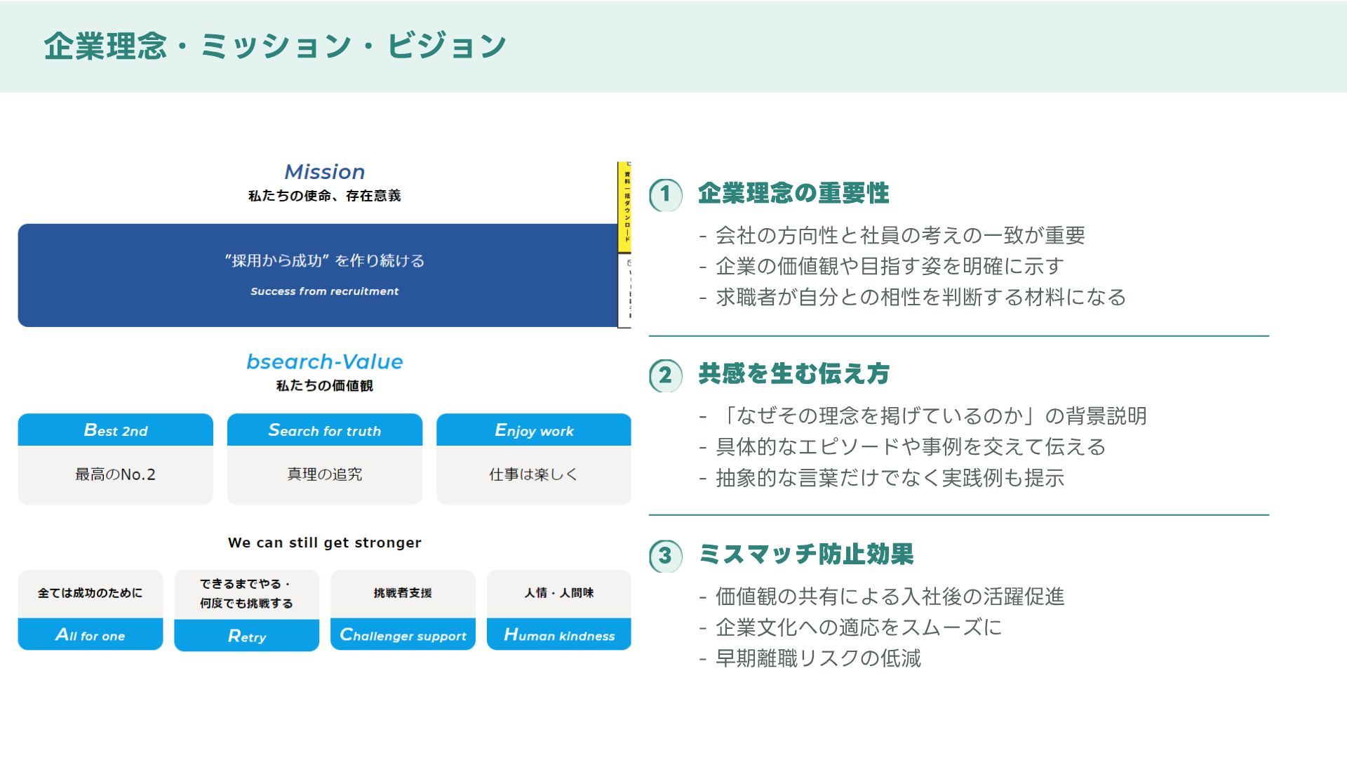Select the Enjoy work card header
1347x758 pixels.
click(534, 430)
